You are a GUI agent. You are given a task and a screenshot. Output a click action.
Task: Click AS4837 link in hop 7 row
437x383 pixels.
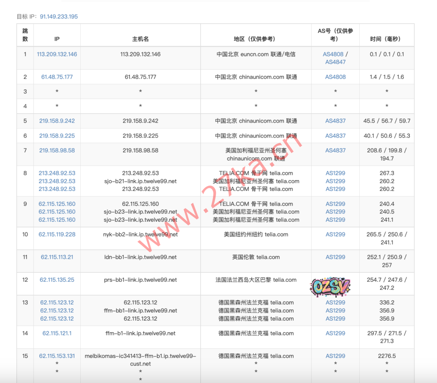(x=335, y=150)
